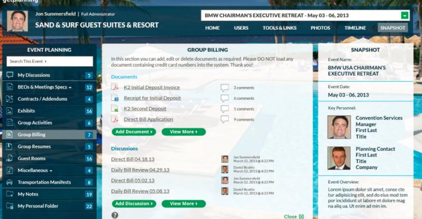The image size is (422, 219).
Task: Click the Exhibits count badge 16
Action: coord(89,111)
